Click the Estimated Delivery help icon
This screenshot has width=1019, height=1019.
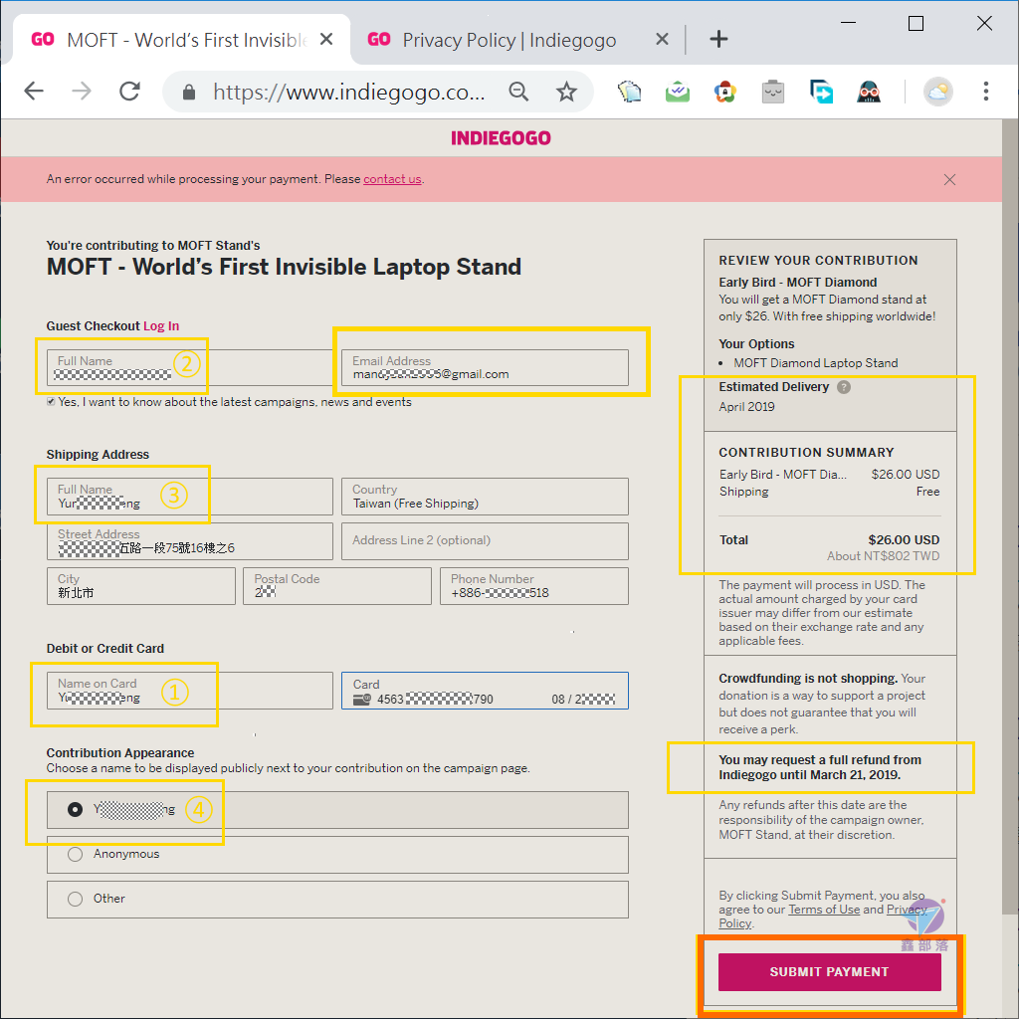844,387
